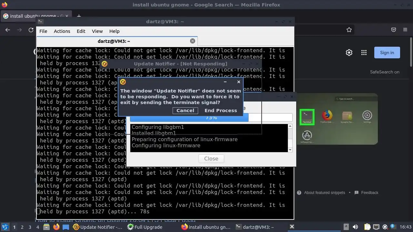The width and height of the screenshot is (413, 232).
Task: Click End Process to kill Update Notifier
Action: (x=221, y=111)
